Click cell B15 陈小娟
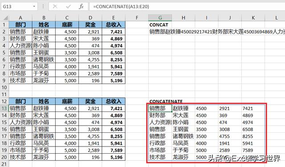The image size is (285, 167). 44,123
